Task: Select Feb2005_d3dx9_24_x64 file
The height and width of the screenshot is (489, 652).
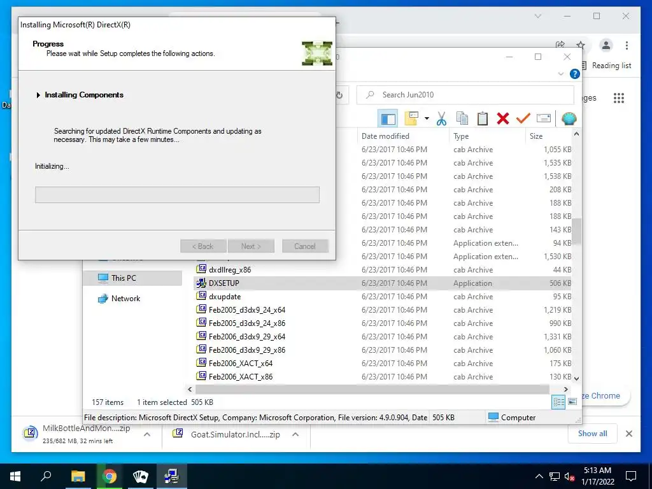Action: 382,310
